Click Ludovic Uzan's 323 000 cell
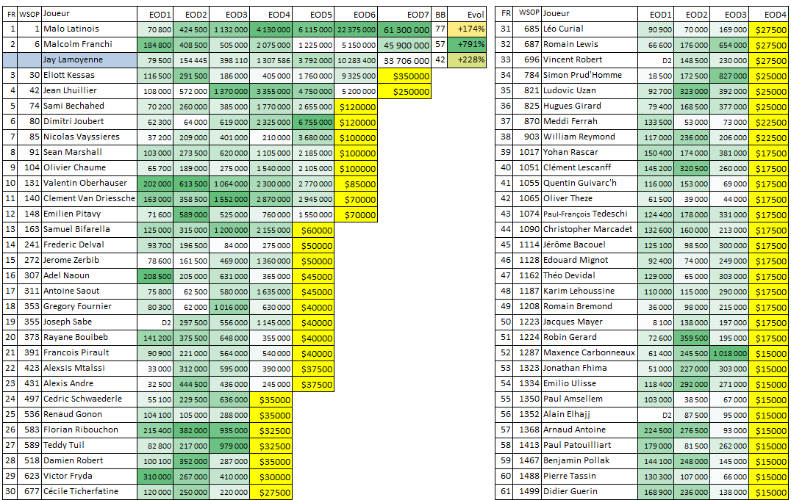Viewport: 791px width, 500px height. (692, 91)
